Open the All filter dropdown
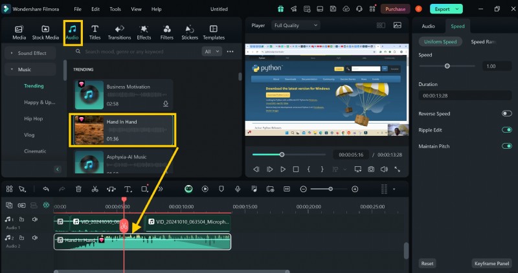 [x=212, y=52]
